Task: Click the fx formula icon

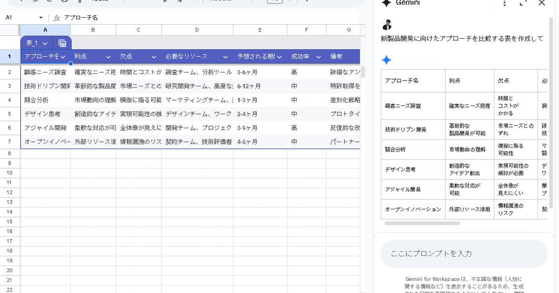Action: [x=57, y=18]
